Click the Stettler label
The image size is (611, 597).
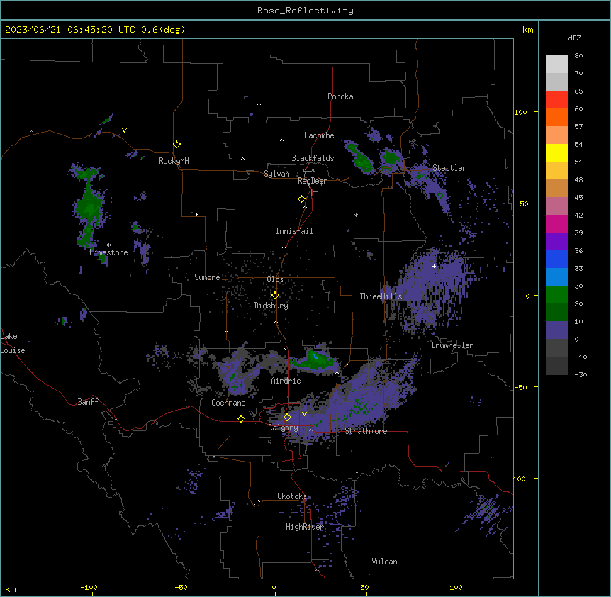[x=449, y=168]
